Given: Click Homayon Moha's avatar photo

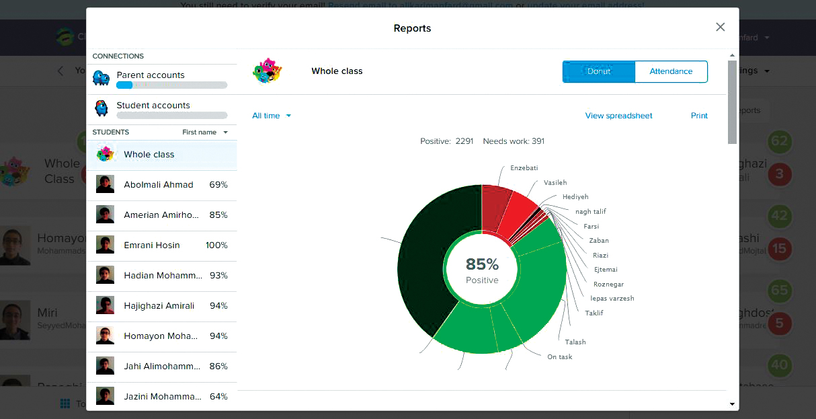Looking at the screenshot, I should [105, 336].
